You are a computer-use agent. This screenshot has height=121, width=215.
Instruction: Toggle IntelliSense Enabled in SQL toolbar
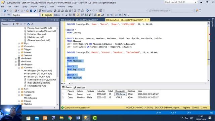78,15
